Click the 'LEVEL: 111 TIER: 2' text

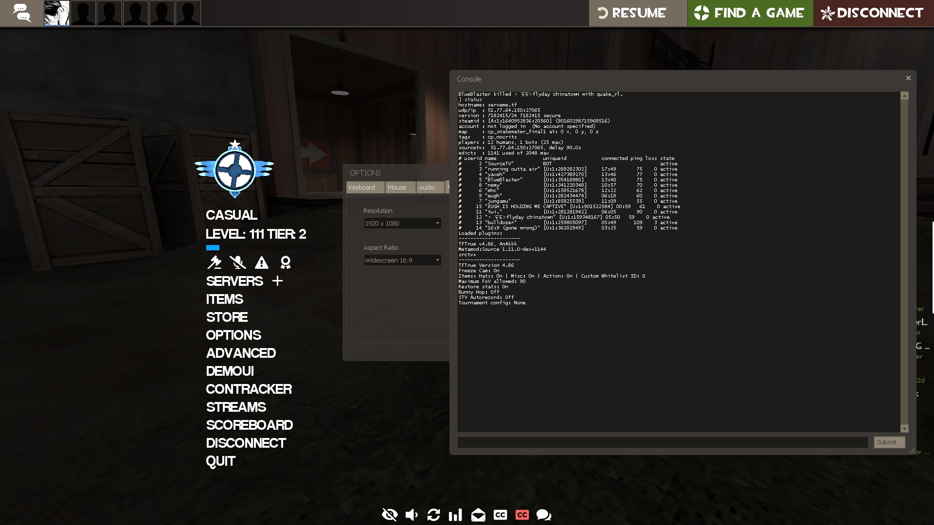(256, 234)
